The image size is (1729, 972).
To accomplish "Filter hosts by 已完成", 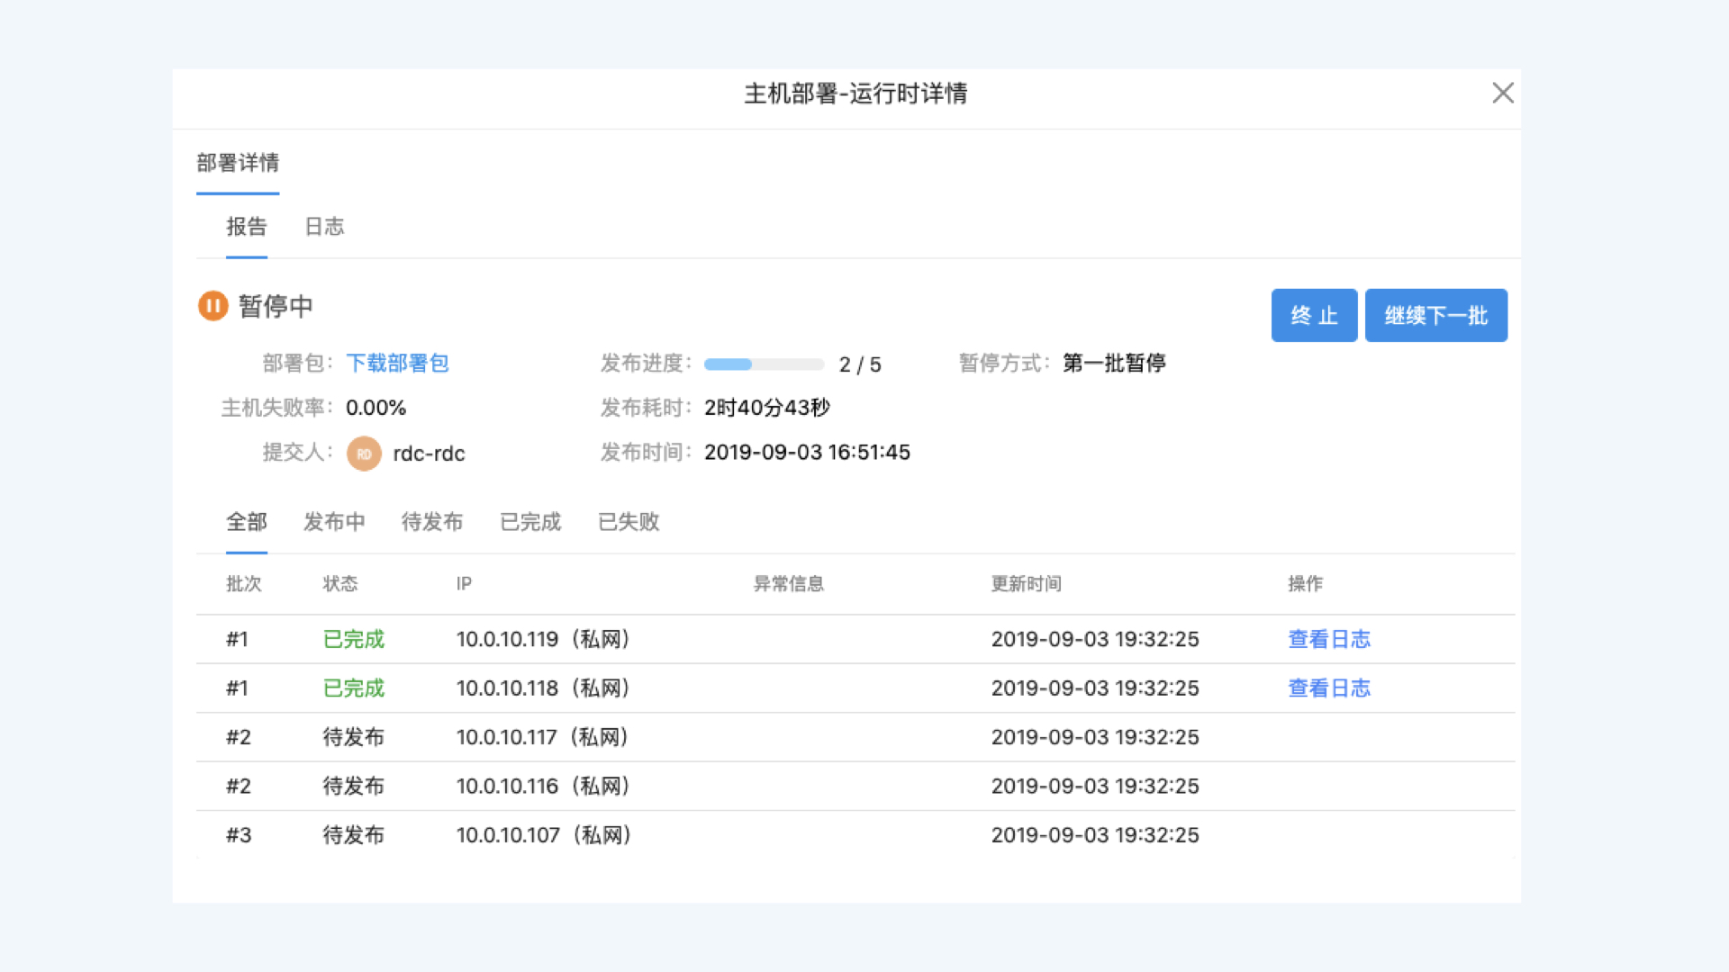I will click(530, 522).
